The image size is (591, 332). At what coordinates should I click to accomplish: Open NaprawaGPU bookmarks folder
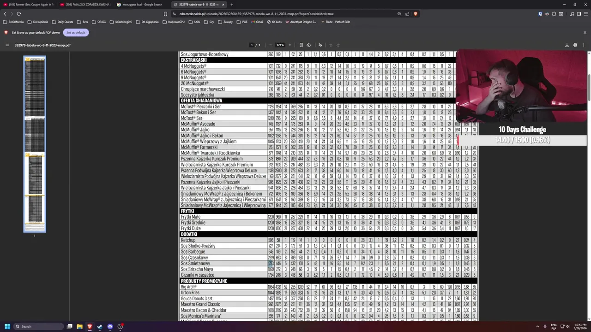click(x=174, y=22)
